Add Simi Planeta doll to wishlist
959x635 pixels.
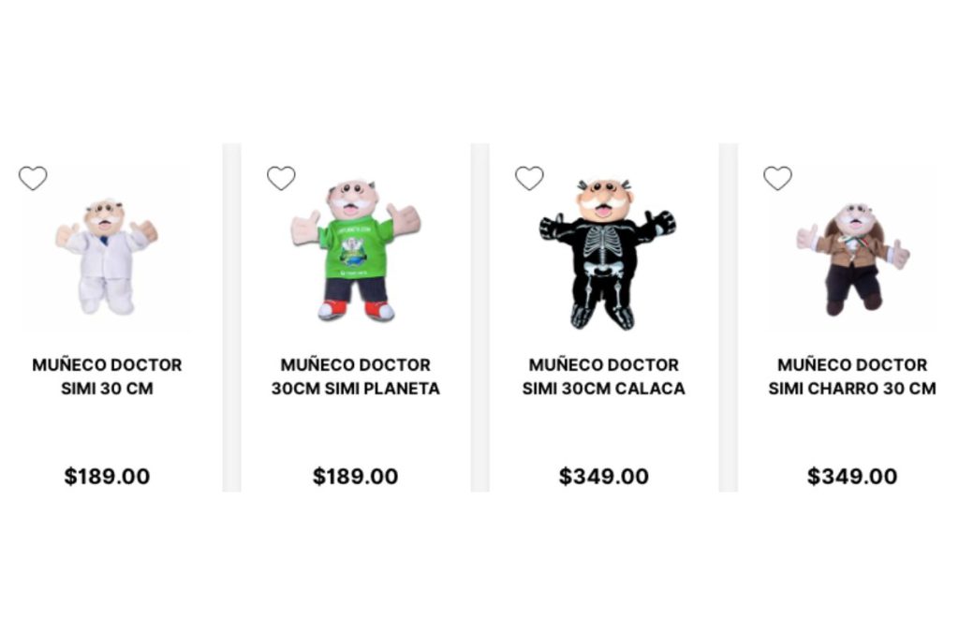[281, 178]
